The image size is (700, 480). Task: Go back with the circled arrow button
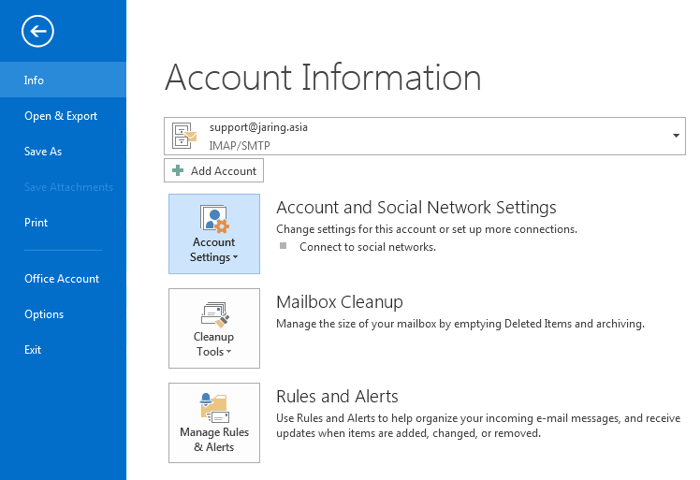tap(37, 31)
